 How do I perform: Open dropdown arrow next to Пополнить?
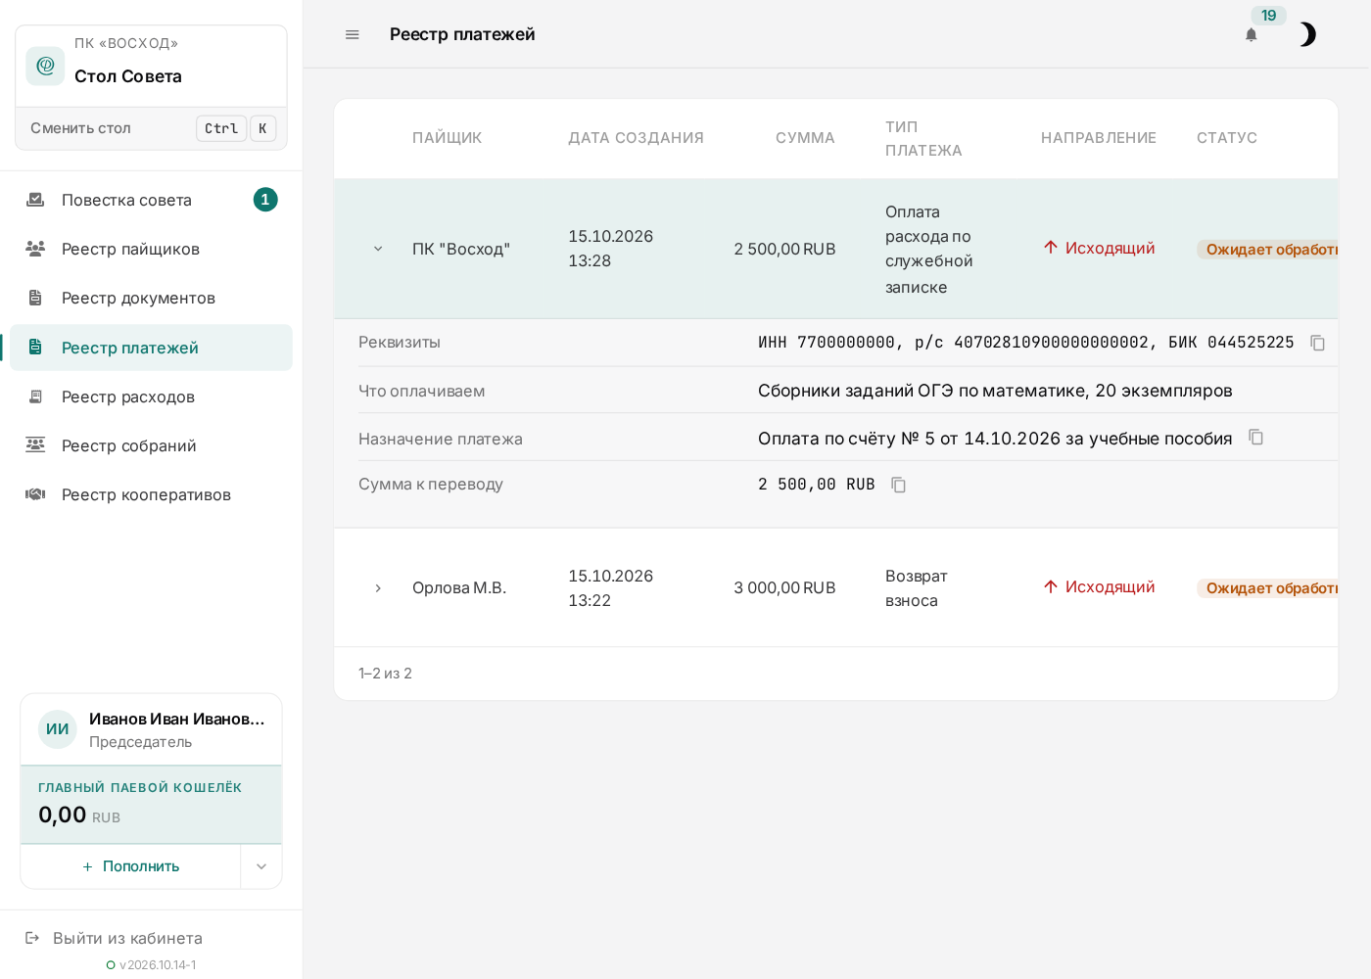coord(261,866)
